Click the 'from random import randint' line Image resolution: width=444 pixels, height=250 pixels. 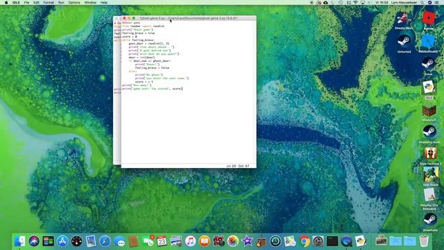tap(144, 26)
